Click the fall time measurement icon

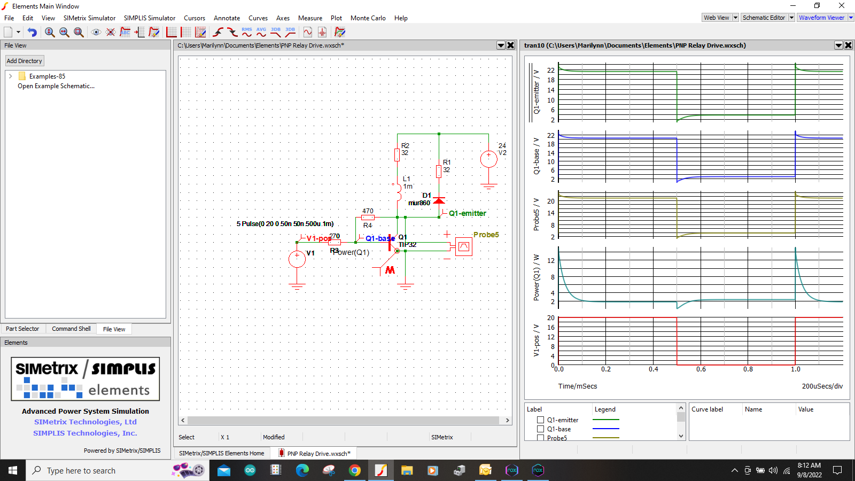pos(232,32)
